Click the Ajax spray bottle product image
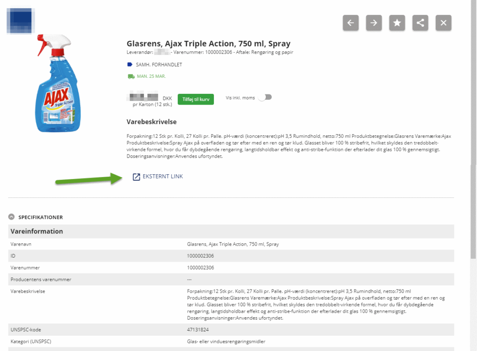This screenshot has width=477, height=351. click(x=58, y=83)
